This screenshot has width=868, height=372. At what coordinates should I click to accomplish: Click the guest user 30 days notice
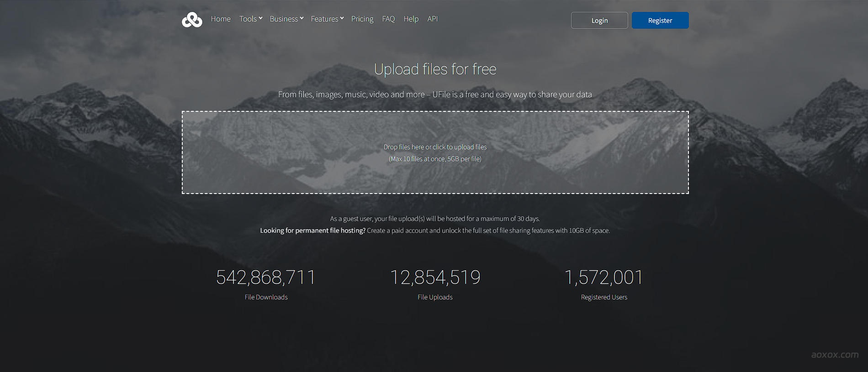[435, 219]
